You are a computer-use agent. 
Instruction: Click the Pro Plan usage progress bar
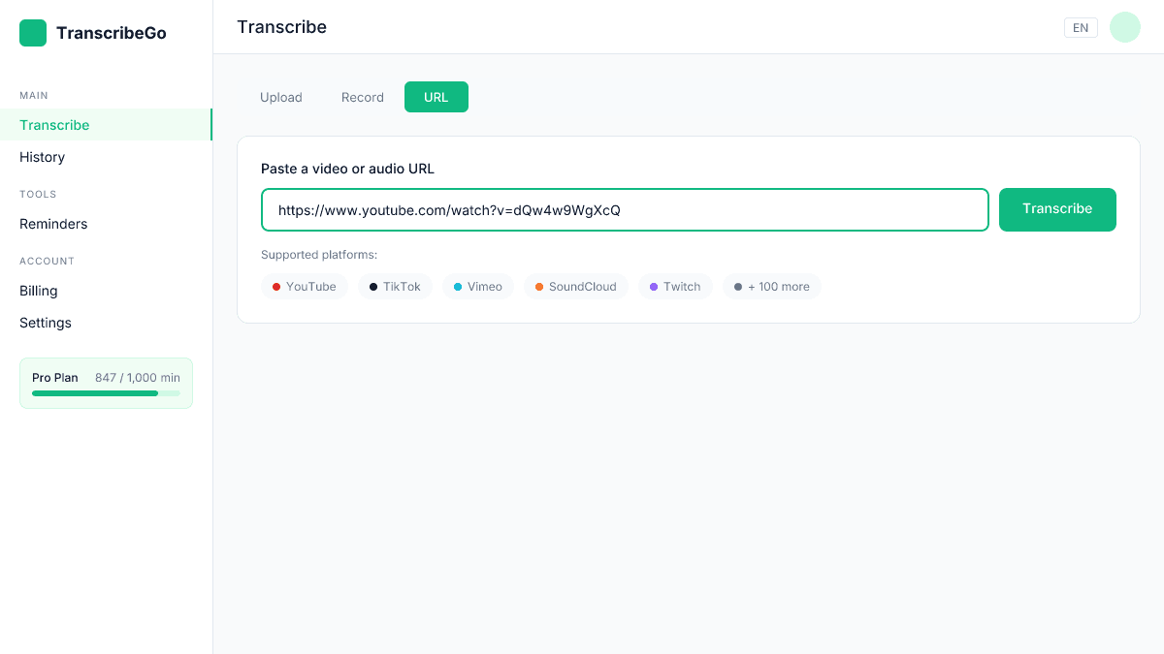pos(106,393)
